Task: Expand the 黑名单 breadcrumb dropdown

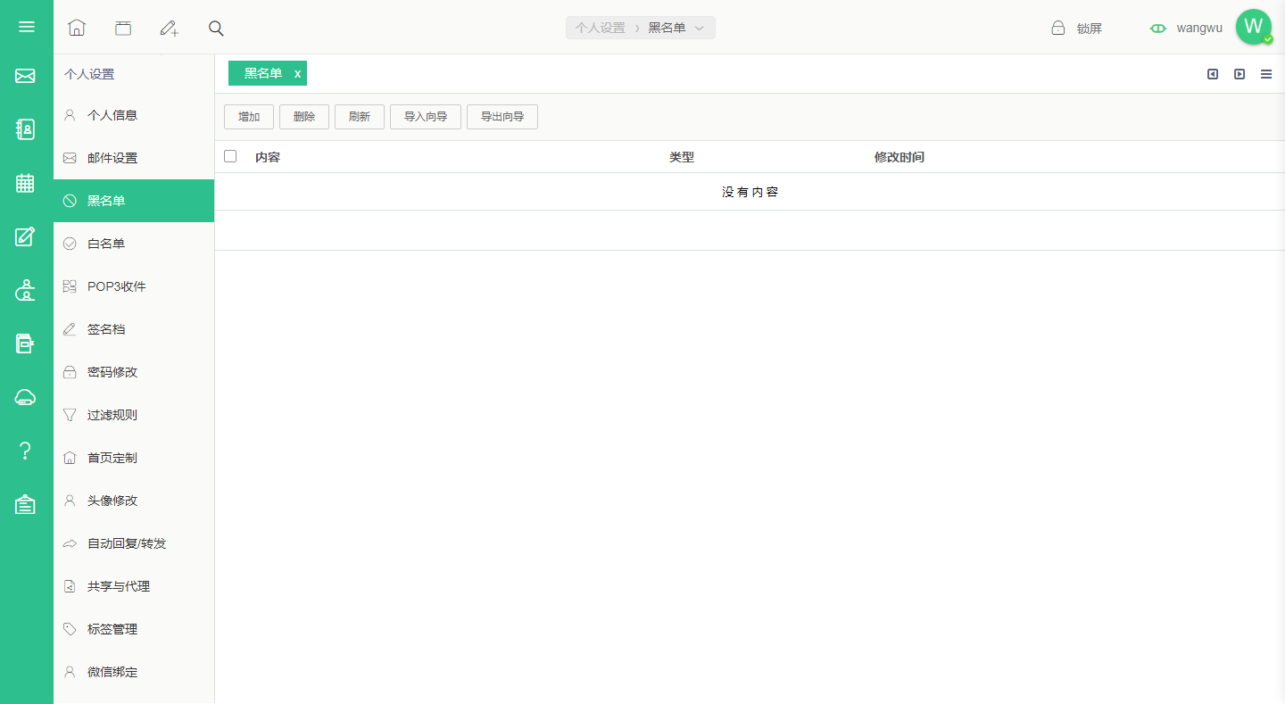Action: 700,28
